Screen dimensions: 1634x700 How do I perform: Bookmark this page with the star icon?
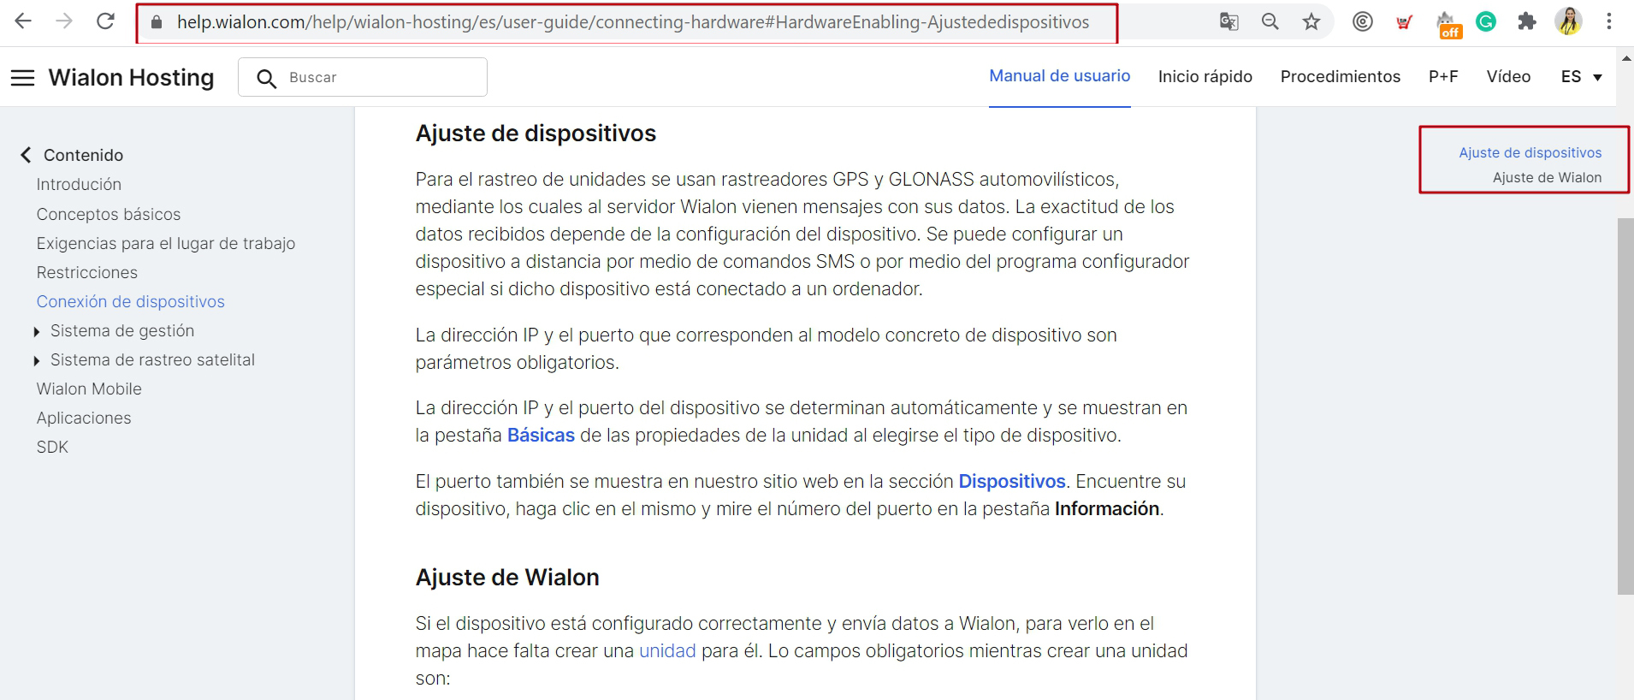point(1311,22)
